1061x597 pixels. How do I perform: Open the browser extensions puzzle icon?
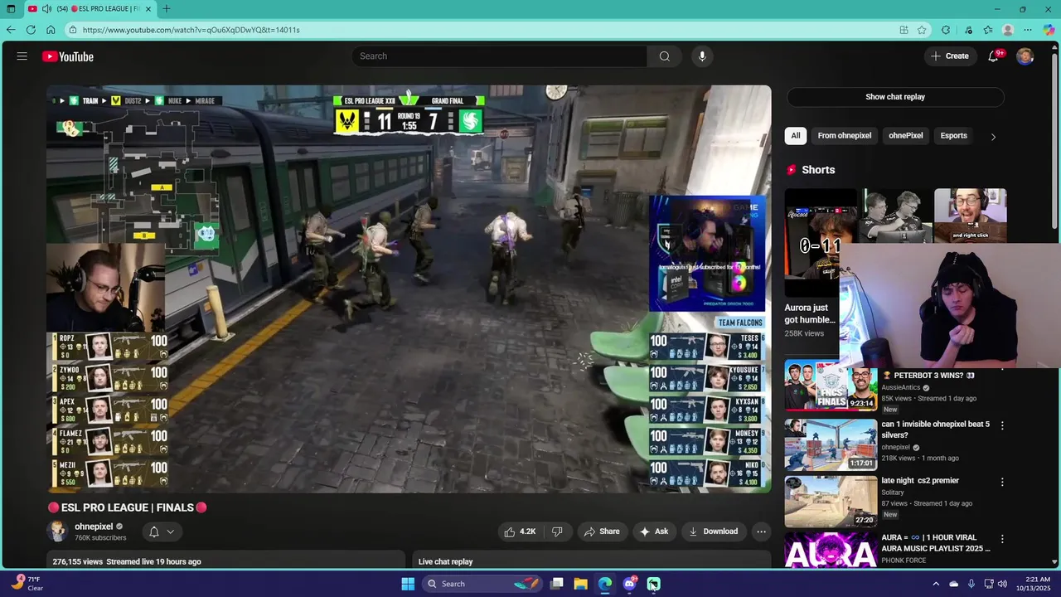pyautogui.click(x=946, y=30)
